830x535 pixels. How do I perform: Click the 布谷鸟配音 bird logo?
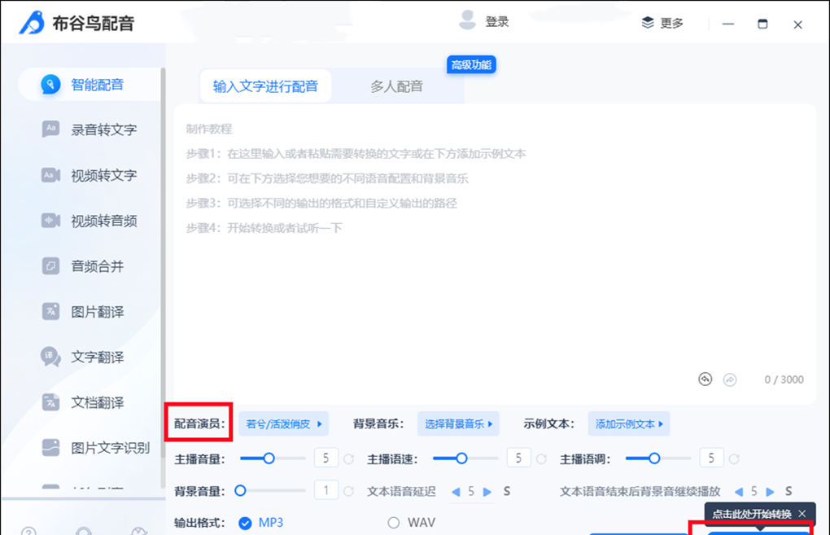tap(32, 23)
